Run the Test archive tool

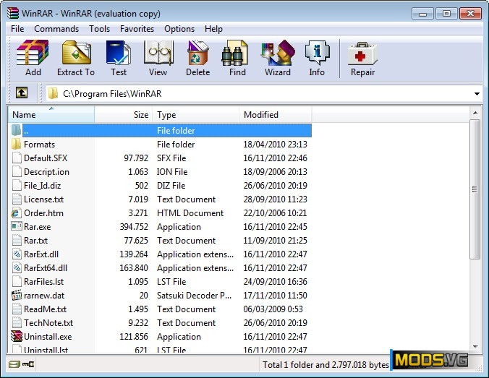tap(119, 58)
